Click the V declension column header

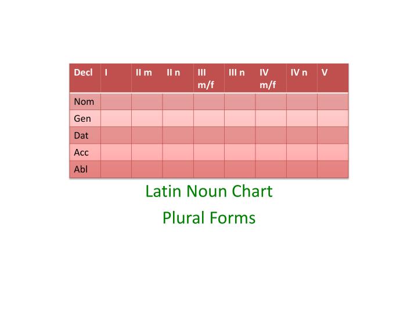(333, 78)
